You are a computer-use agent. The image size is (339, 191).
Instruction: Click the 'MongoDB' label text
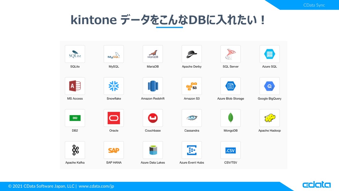230,131
